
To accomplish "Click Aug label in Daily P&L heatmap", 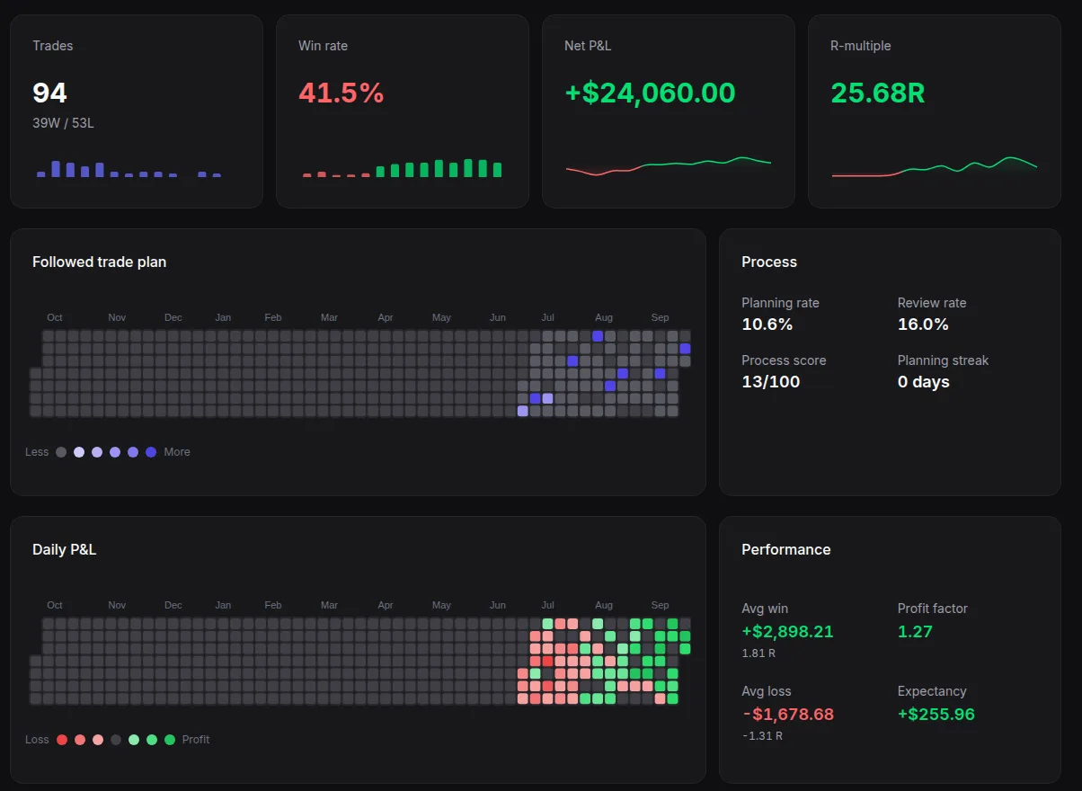I will pyautogui.click(x=604, y=605).
